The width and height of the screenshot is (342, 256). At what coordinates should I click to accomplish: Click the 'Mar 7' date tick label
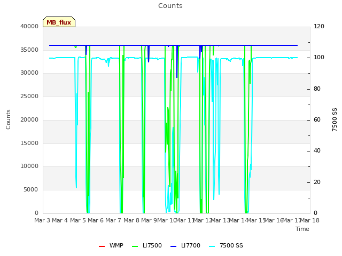pos(113,220)
